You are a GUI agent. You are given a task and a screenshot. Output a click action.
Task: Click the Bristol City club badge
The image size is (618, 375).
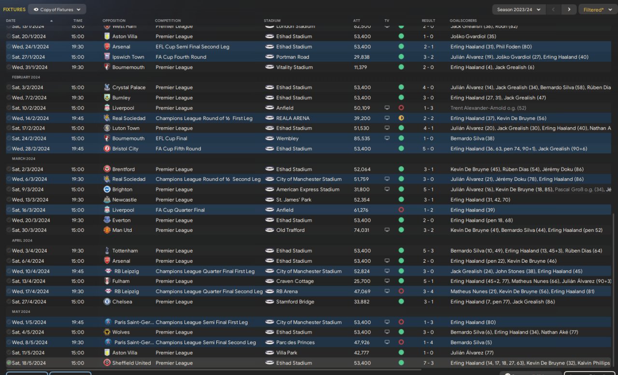[x=107, y=148]
